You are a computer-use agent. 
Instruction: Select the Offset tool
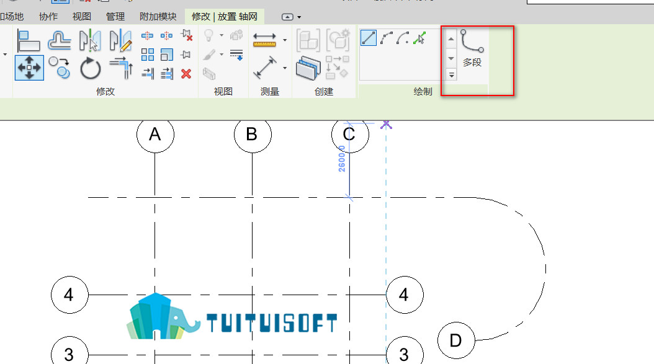pyautogui.click(x=59, y=40)
